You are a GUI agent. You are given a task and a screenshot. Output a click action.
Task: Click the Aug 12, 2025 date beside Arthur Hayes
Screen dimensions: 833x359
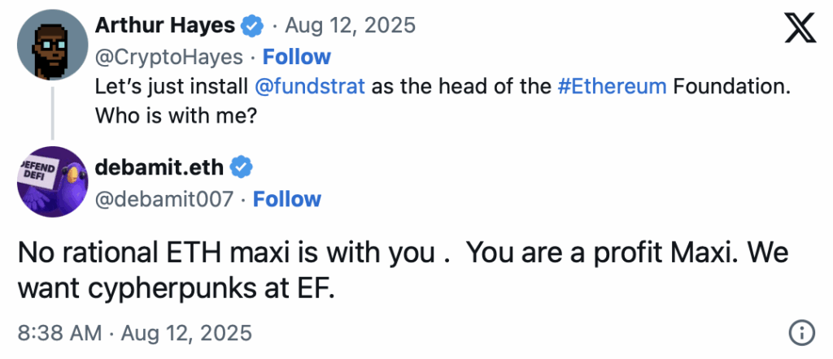[x=350, y=25]
